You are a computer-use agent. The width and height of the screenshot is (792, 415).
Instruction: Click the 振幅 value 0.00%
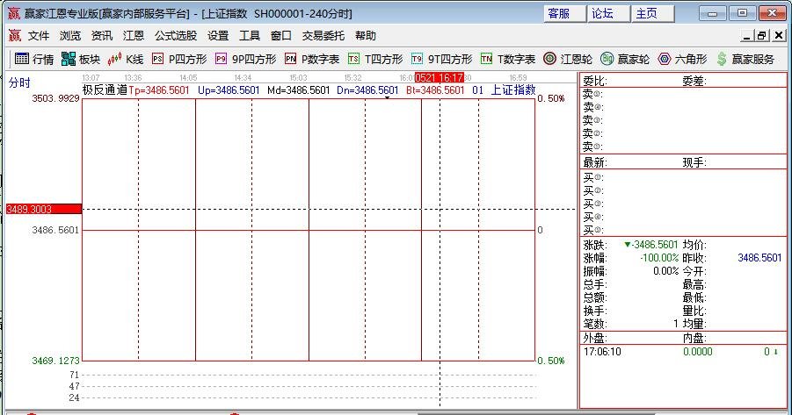tap(665, 271)
